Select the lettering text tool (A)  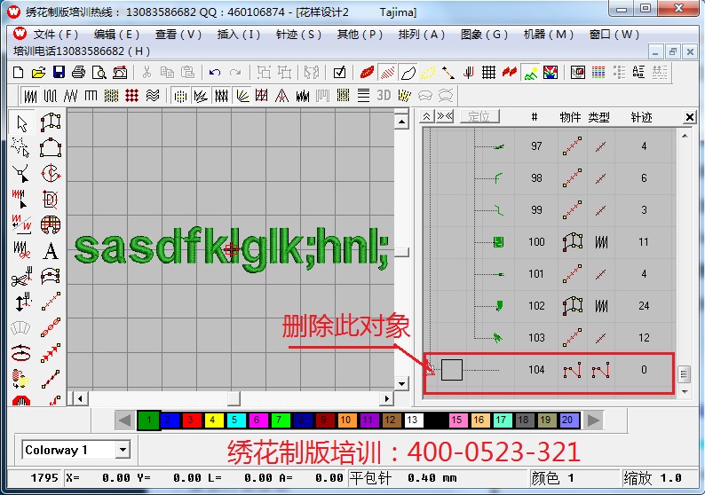[x=51, y=251]
